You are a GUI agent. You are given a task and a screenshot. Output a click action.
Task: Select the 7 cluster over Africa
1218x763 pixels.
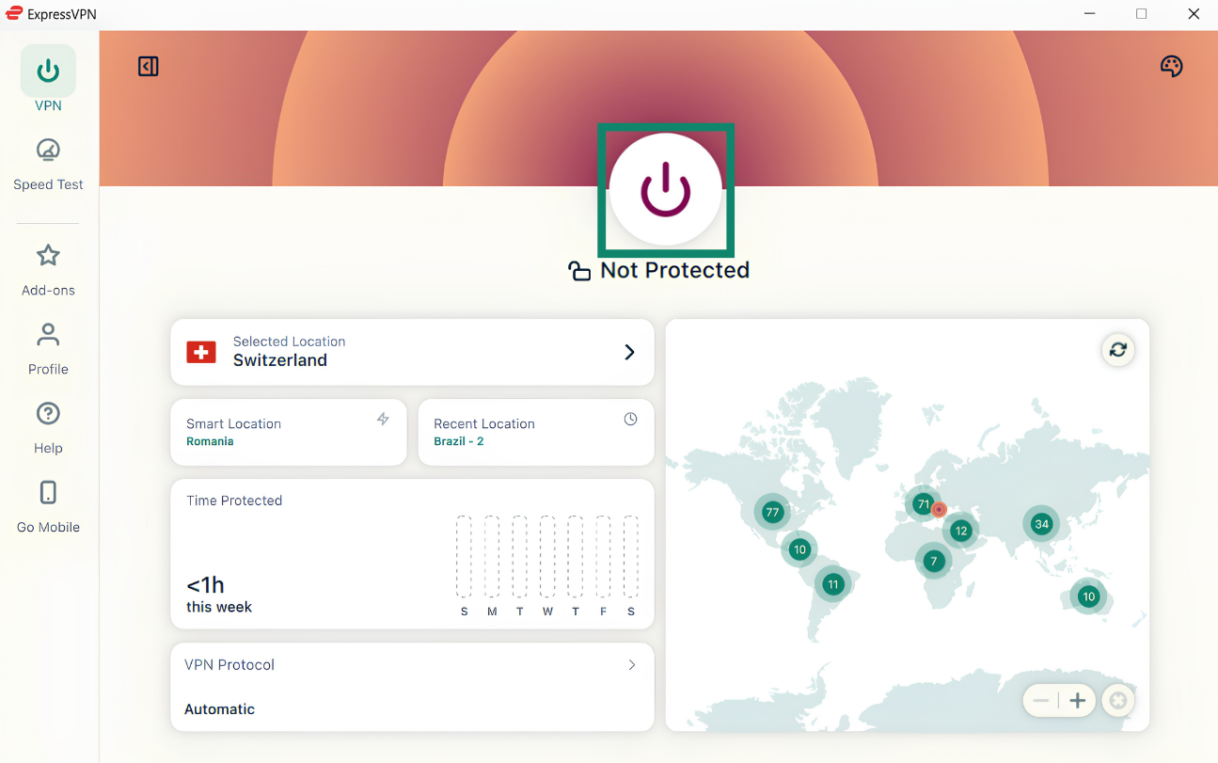tap(934, 561)
